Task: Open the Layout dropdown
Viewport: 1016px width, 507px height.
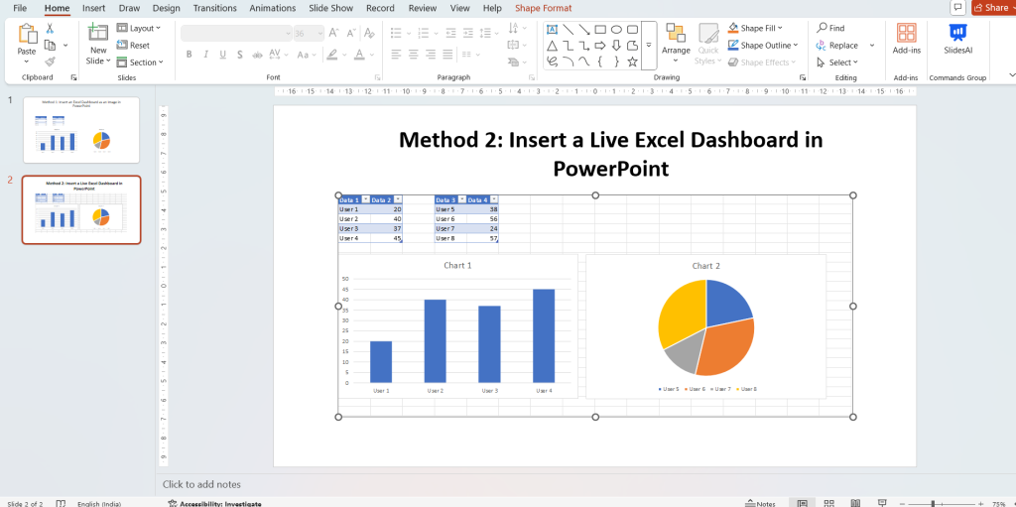Action: point(139,28)
